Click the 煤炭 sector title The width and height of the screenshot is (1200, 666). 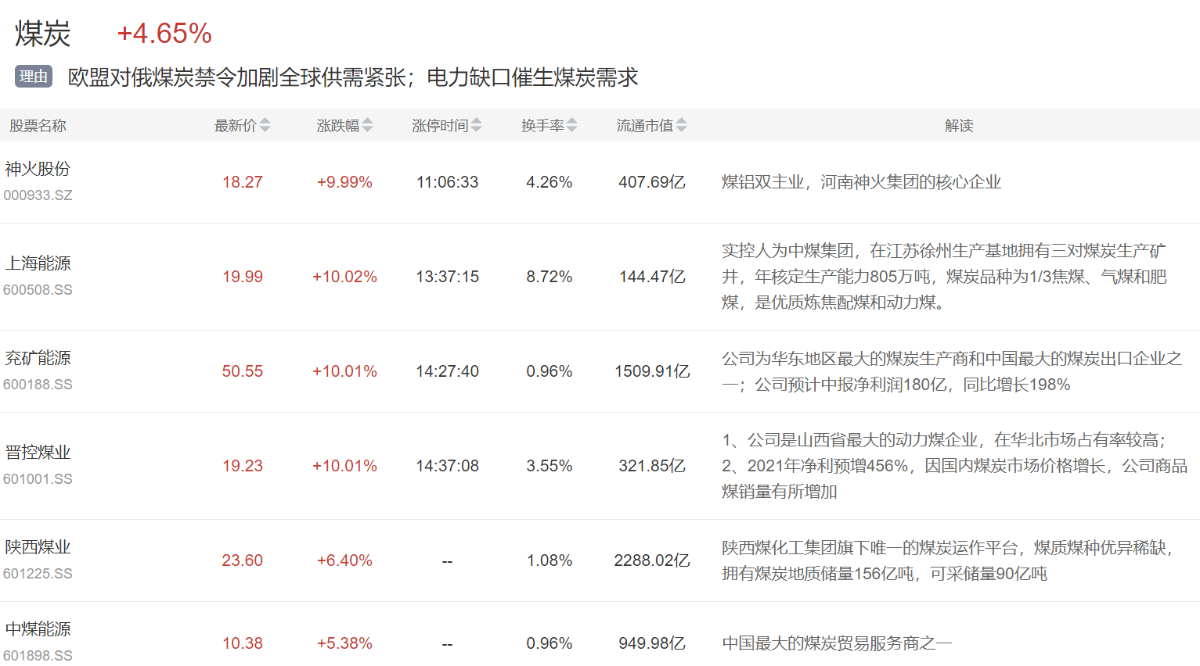click(43, 34)
